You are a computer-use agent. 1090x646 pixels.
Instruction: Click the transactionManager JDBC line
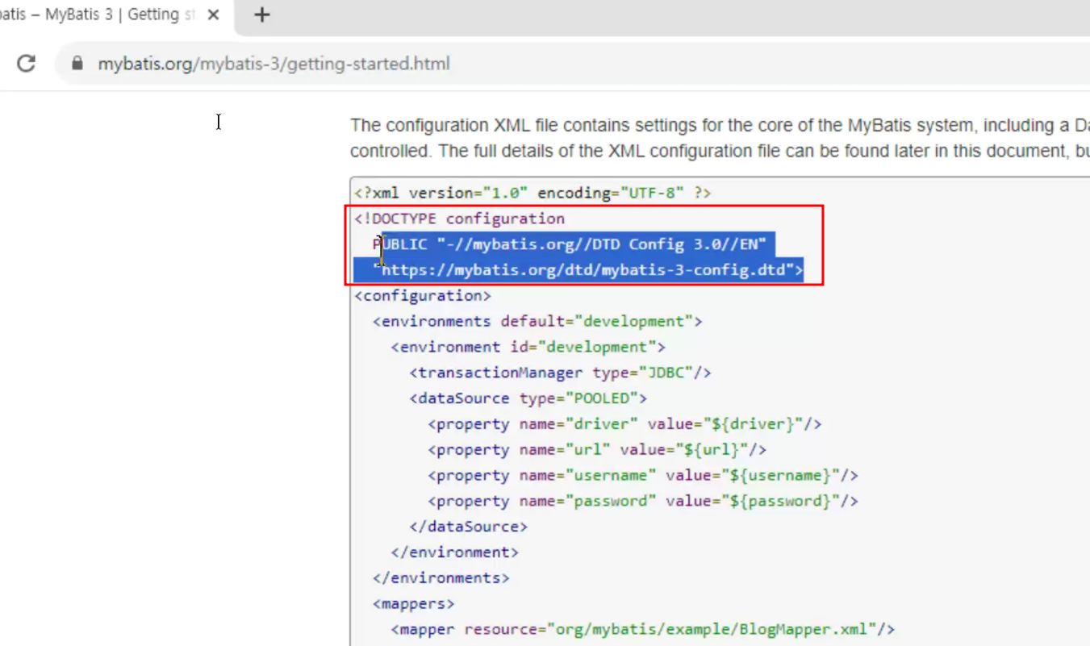(x=561, y=373)
